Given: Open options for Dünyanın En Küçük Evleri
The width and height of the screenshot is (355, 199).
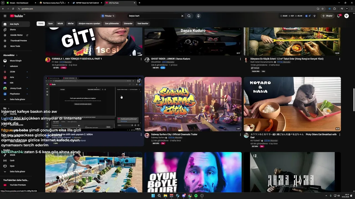Looking at the screenshot, I should (339, 59).
